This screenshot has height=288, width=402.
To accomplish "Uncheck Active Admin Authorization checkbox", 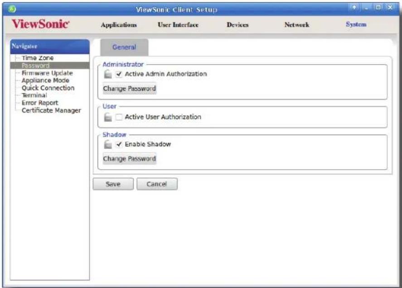I will [x=119, y=74].
